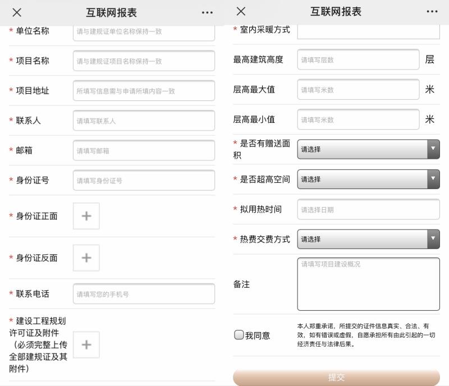This screenshot has width=449, height=386.
Task: Upload 身份证正面 using the plus icon
Action: point(86,216)
